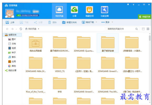
Task: Filter by BT 种子 in sidebar
Action: tap(12, 52)
